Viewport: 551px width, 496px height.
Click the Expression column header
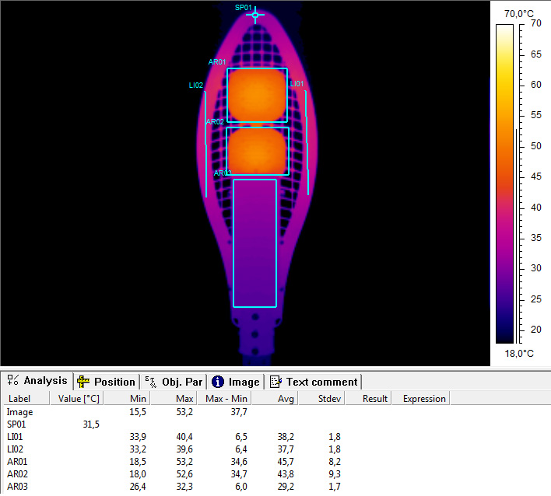424,399
